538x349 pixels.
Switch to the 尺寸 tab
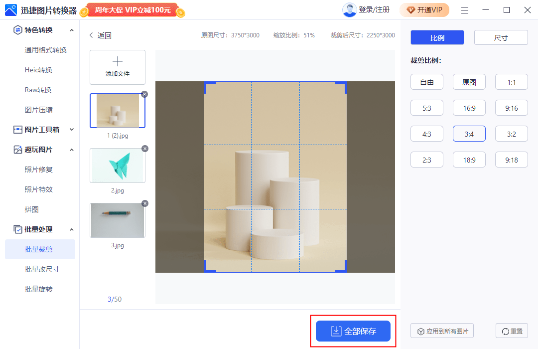pos(501,37)
